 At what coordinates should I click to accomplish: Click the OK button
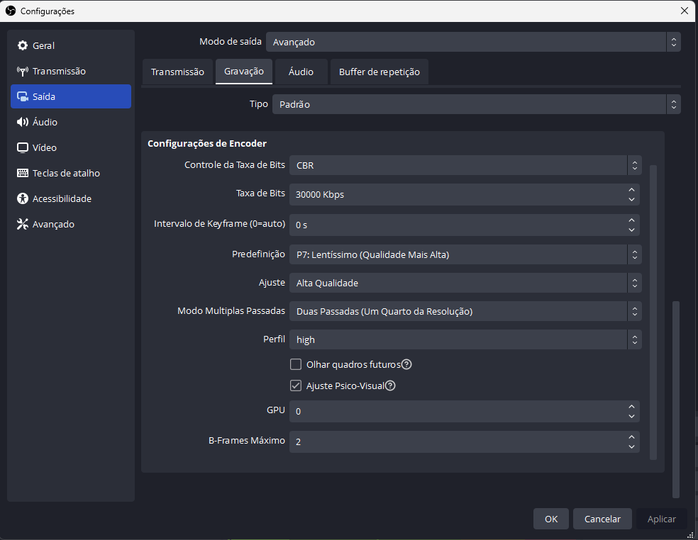551,519
